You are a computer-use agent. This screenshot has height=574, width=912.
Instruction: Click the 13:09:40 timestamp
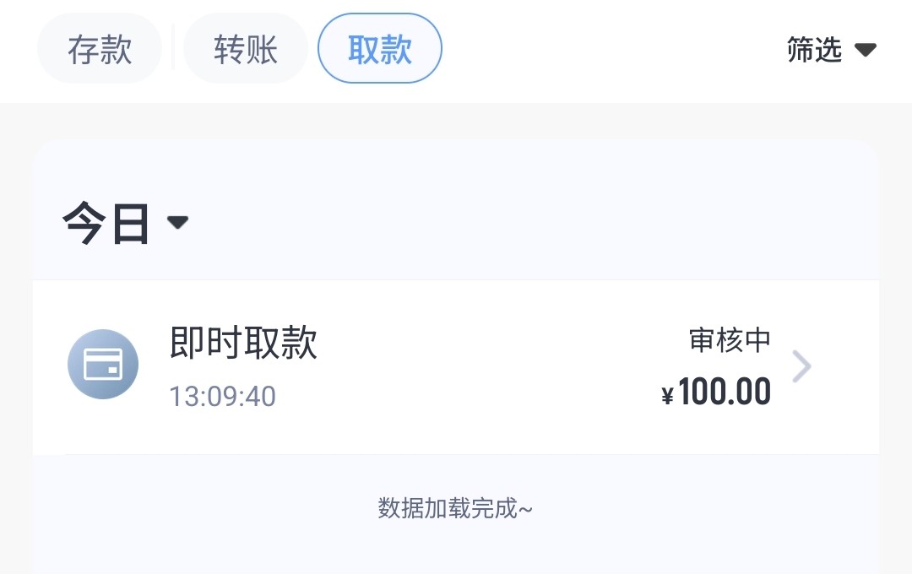coord(222,397)
